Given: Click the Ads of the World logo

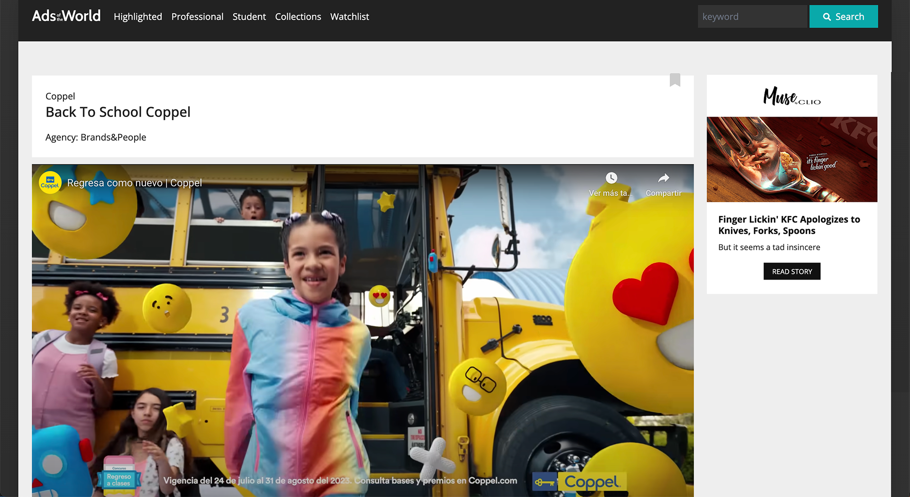Looking at the screenshot, I should point(66,16).
